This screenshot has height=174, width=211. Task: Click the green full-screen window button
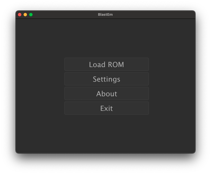(31, 15)
